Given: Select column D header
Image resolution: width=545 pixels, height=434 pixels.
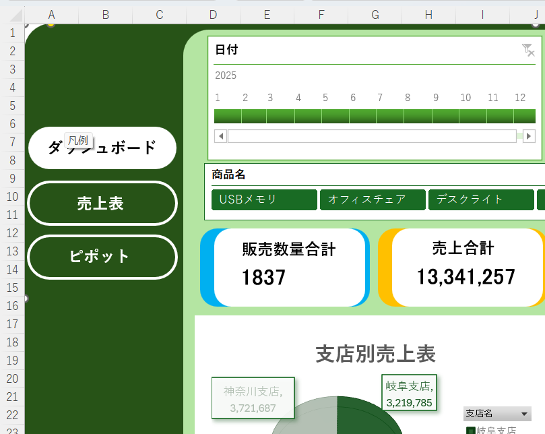Looking at the screenshot, I should [213, 15].
